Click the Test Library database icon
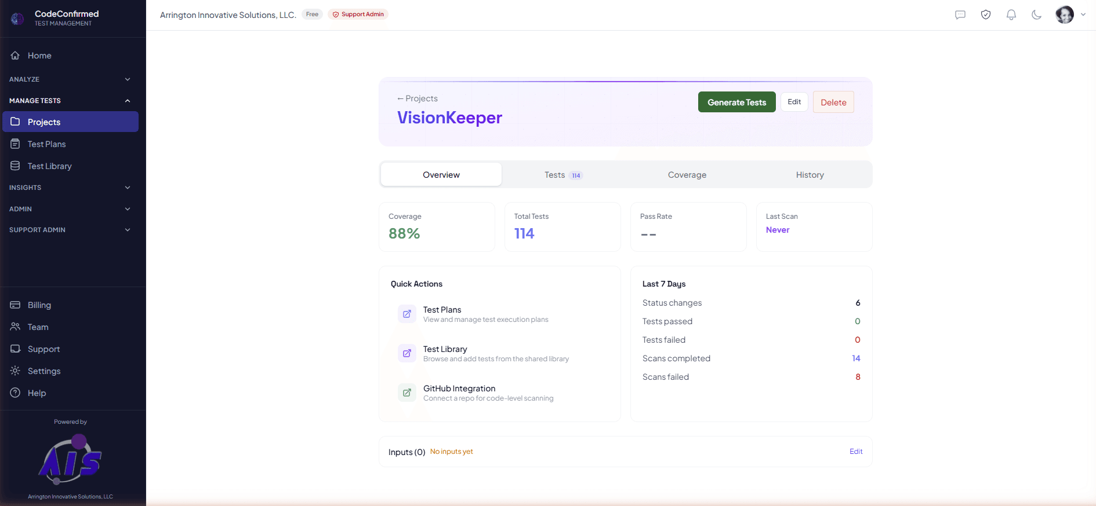 15,166
